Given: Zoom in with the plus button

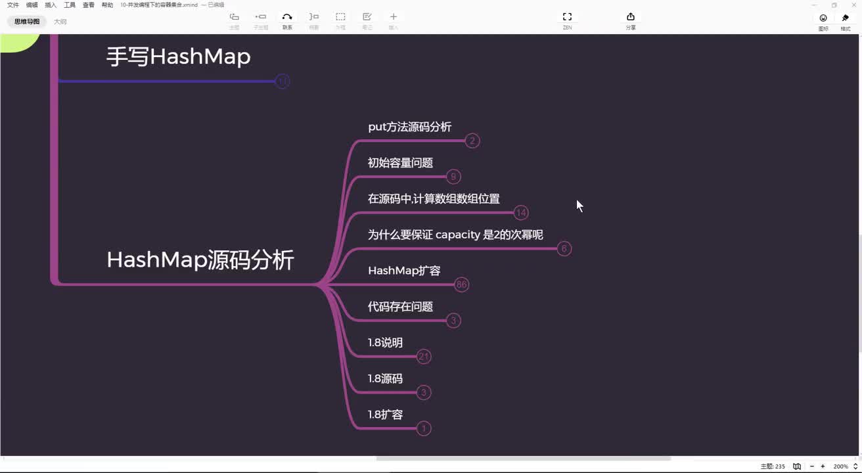Looking at the screenshot, I should (x=823, y=466).
